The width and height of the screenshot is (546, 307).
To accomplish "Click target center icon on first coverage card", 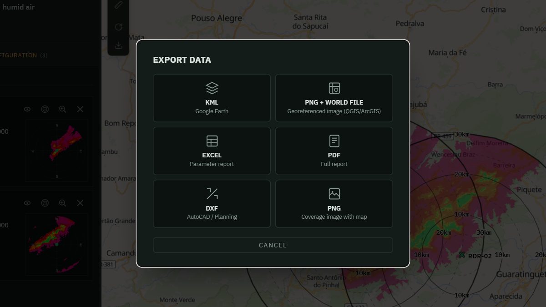I will coord(45,109).
